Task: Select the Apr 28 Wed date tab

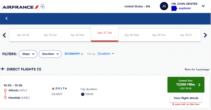Action: [x=132, y=35]
